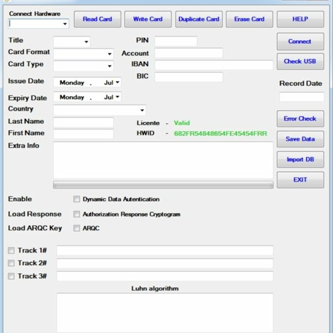Click Save Data button
333x333 pixels.
pos(300,139)
